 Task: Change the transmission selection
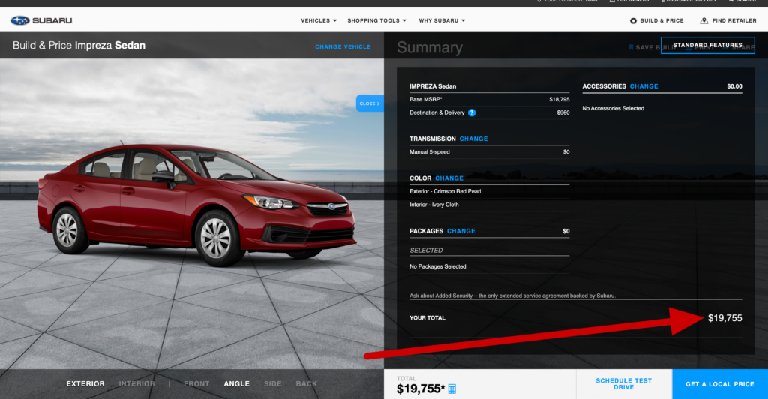click(473, 139)
